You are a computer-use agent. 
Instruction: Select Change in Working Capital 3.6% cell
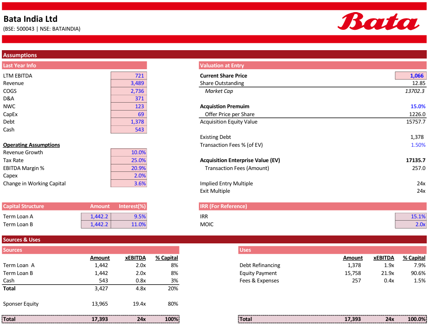pos(129,183)
